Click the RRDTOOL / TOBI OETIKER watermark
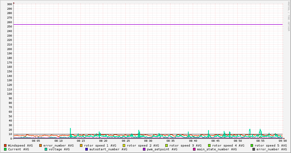The width and height of the screenshot is (291, 153). [289, 16]
